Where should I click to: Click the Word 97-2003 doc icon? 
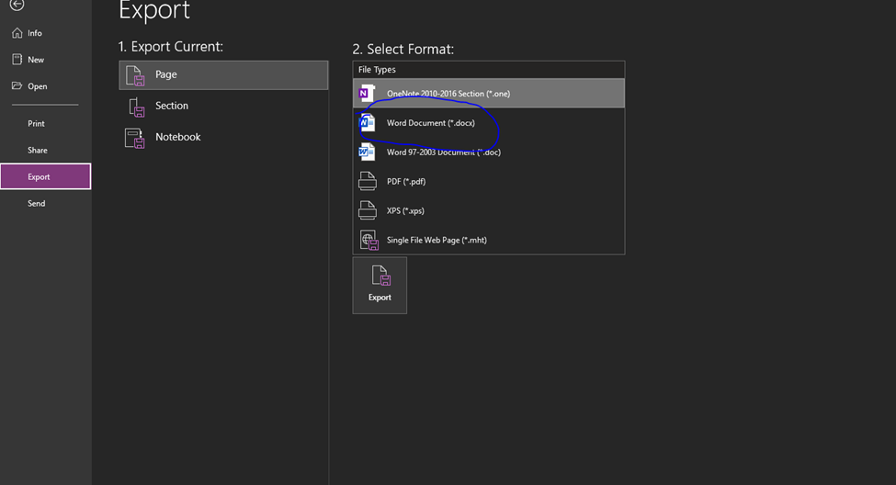tap(367, 152)
